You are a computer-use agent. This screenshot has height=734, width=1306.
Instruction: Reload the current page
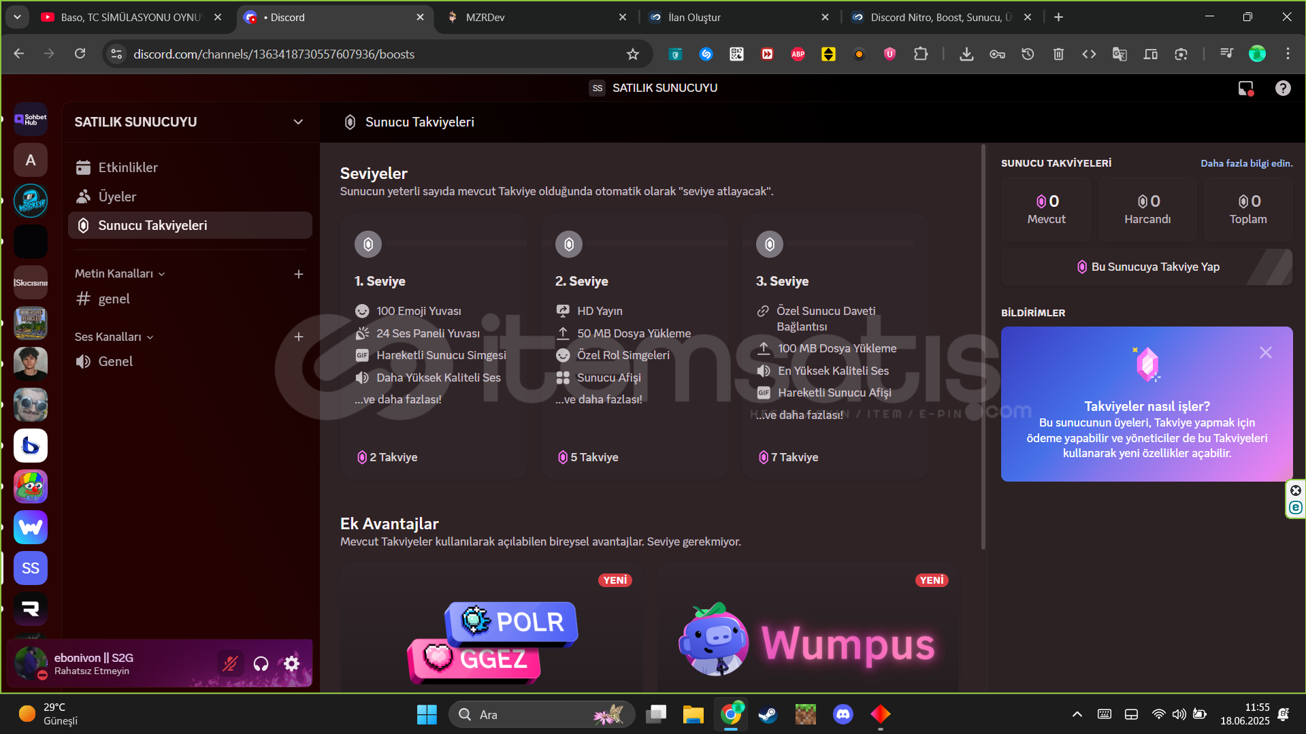click(x=80, y=54)
